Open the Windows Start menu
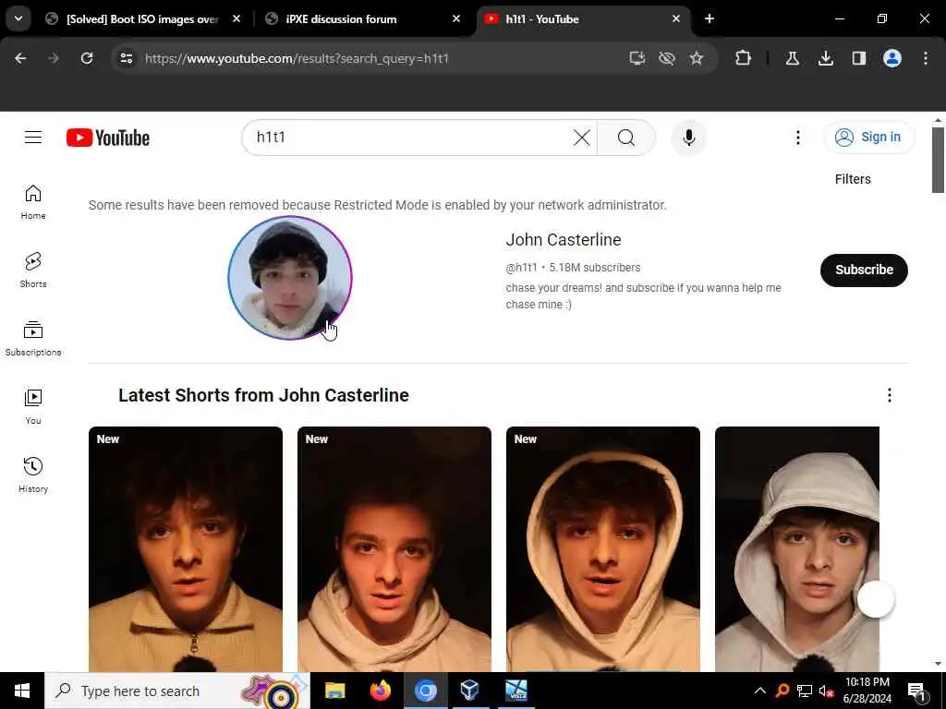The height and width of the screenshot is (709, 946). coord(22,691)
